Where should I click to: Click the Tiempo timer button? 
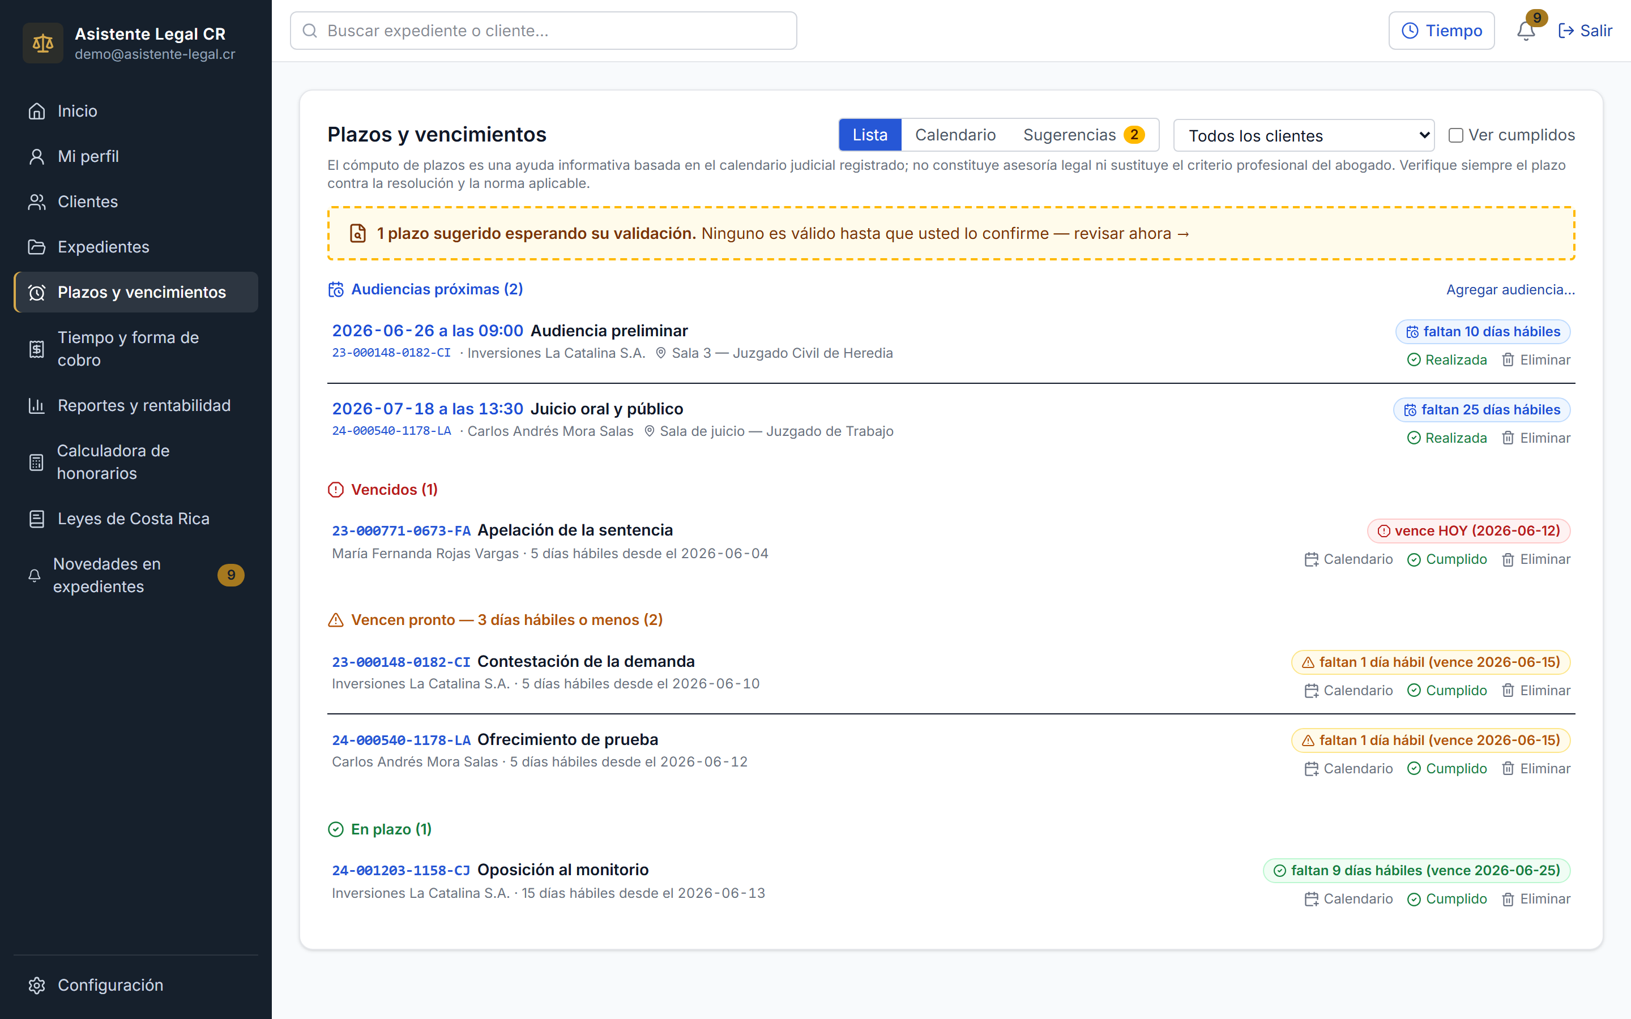pos(1441,31)
